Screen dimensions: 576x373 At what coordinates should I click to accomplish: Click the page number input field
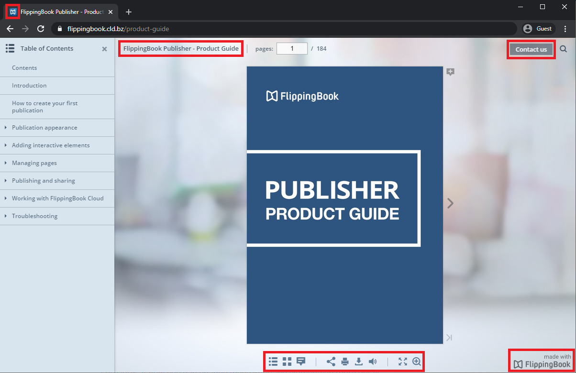(292, 48)
